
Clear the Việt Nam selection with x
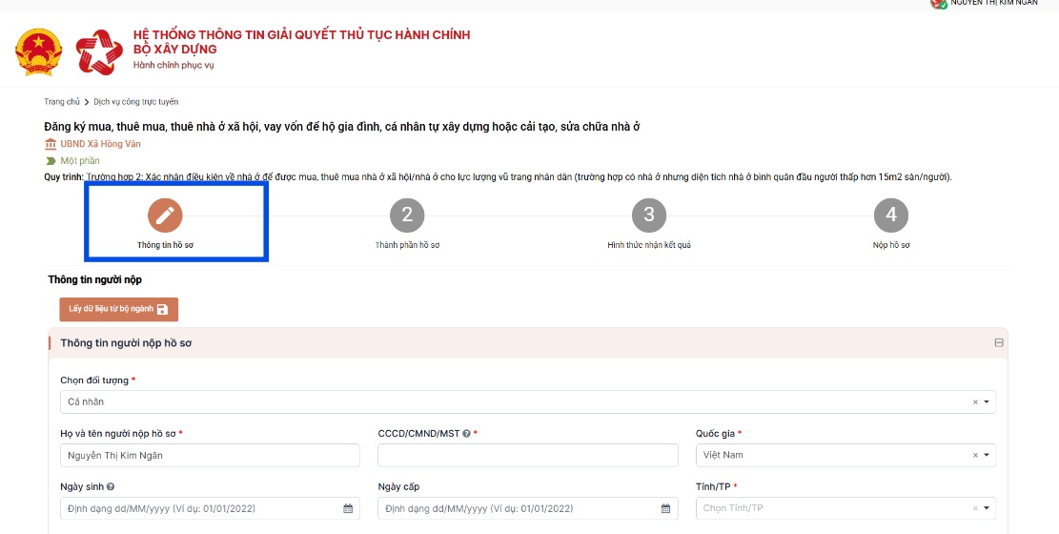[975, 455]
